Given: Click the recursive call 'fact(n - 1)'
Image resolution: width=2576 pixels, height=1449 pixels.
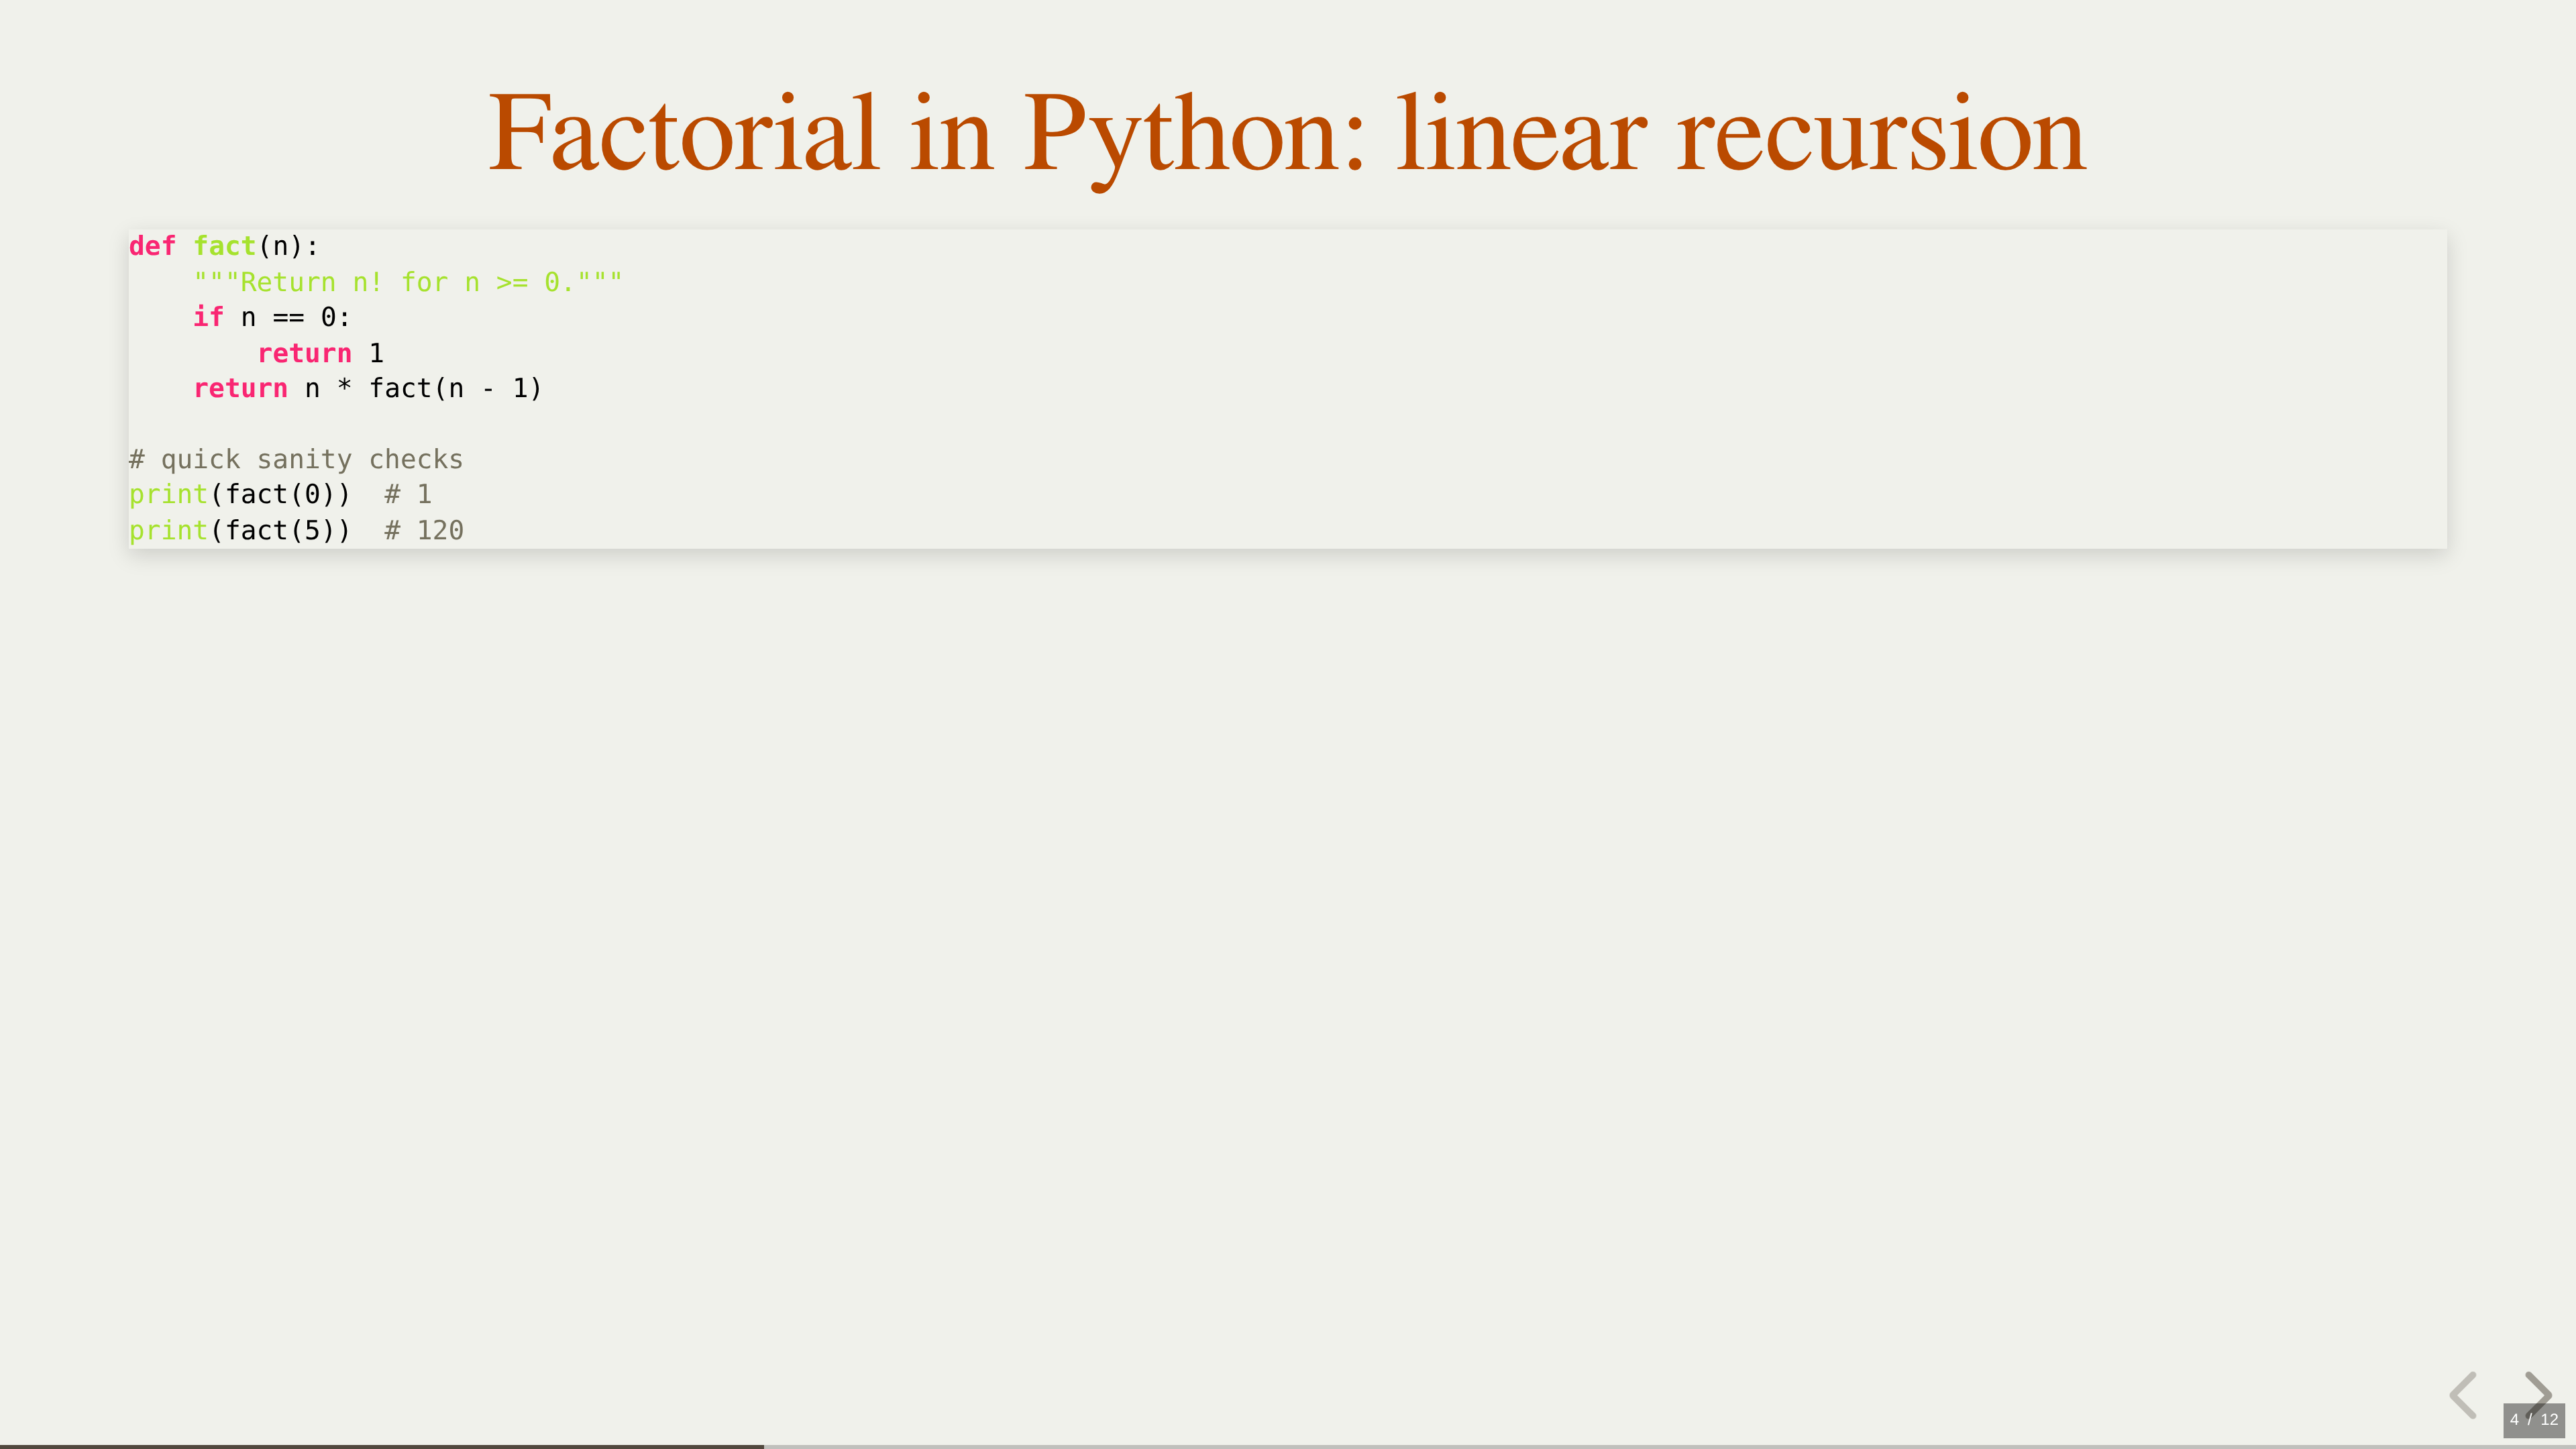Looking at the screenshot, I should click(x=455, y=389).
